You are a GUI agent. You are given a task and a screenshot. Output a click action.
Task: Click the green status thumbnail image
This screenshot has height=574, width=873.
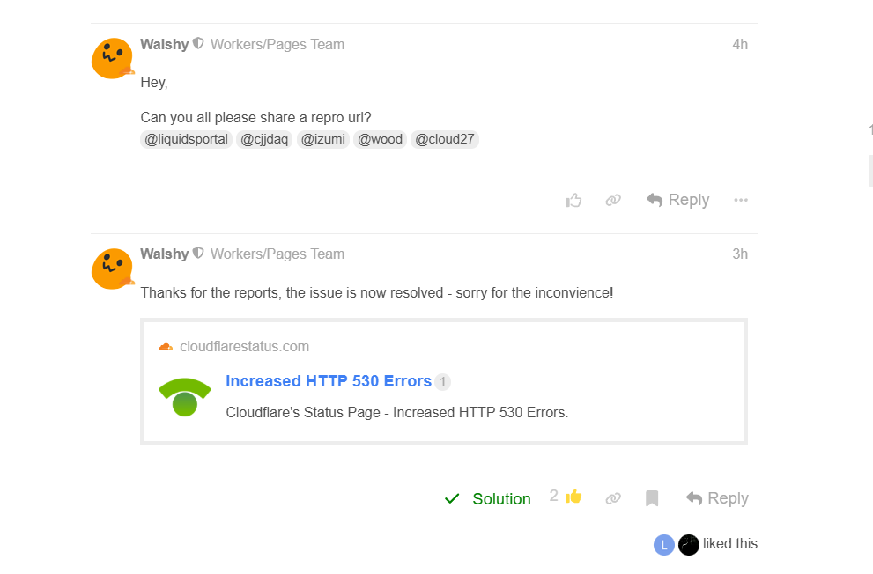click(x=184, y=397)
